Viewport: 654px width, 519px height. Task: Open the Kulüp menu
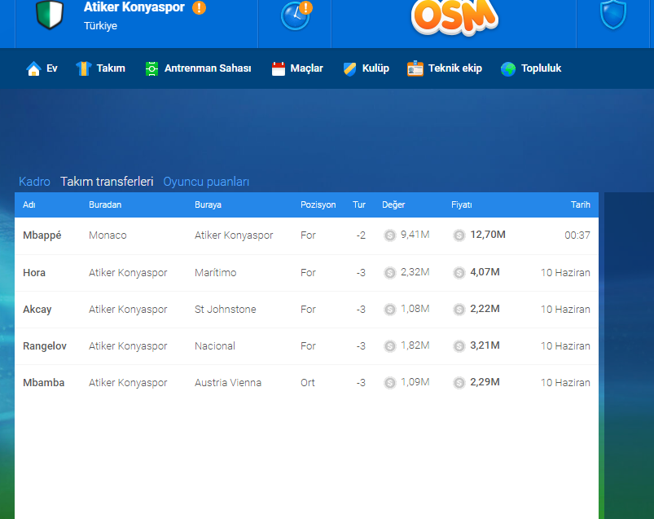(367, 68)
